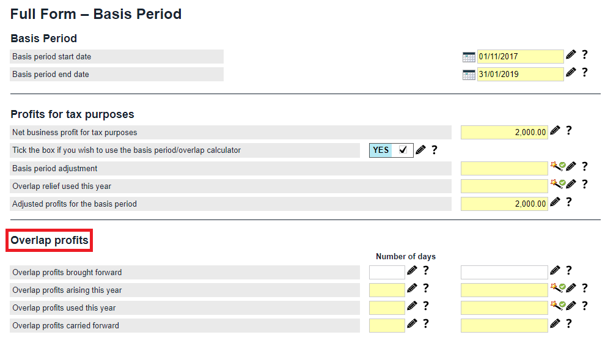Click the days field for Overlap profits brought forward
This screenshot has width=605, height=343.
coord(387,272)
